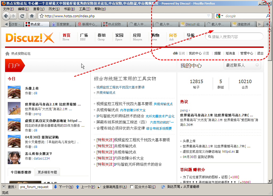Viewport: 273px width, 196px height.
Task: Click the vertical scrollbar down arrow
Action: pyautogui.click(x=270, y=181)
